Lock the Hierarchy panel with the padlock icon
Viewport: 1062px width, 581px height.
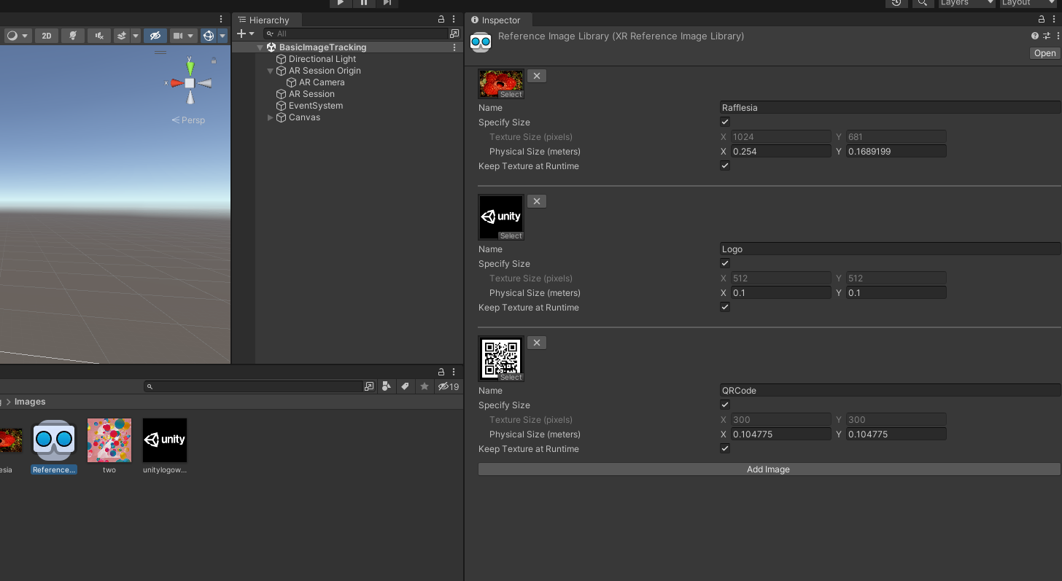[x=441, y=20]
